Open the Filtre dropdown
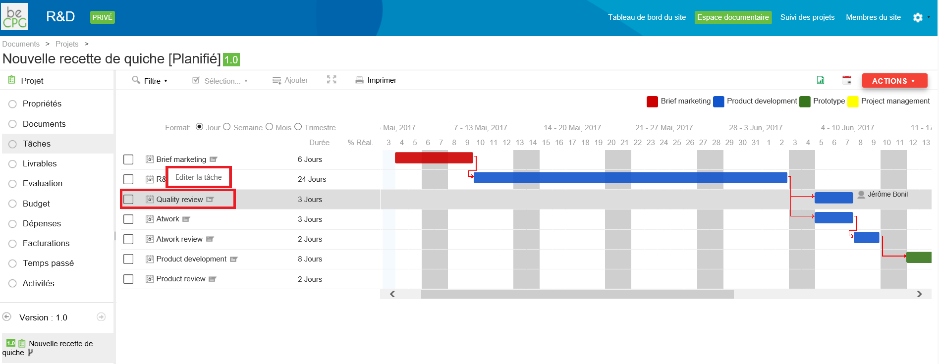This screenshot has height=364, width=939. [x=150, y=81]
